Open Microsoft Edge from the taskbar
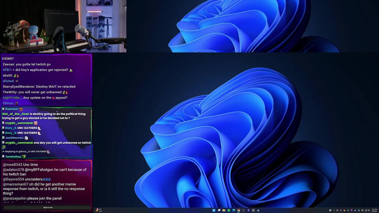 click(234, 210)
